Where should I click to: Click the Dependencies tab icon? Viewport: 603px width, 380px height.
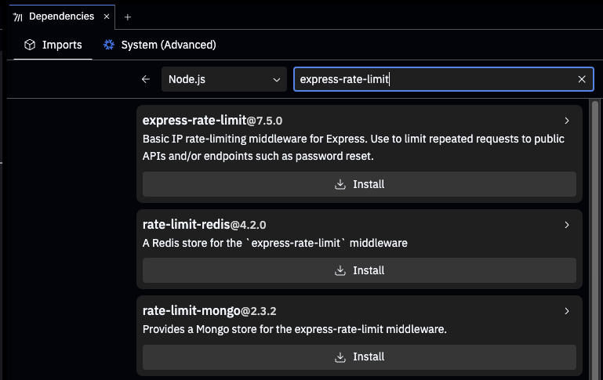pyautogui.click(x=18, y=17)
